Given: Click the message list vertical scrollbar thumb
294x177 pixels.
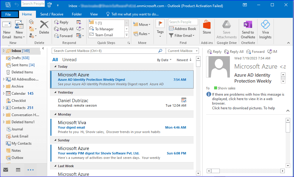Looking at the screenshot, I should tap(198, 64).
